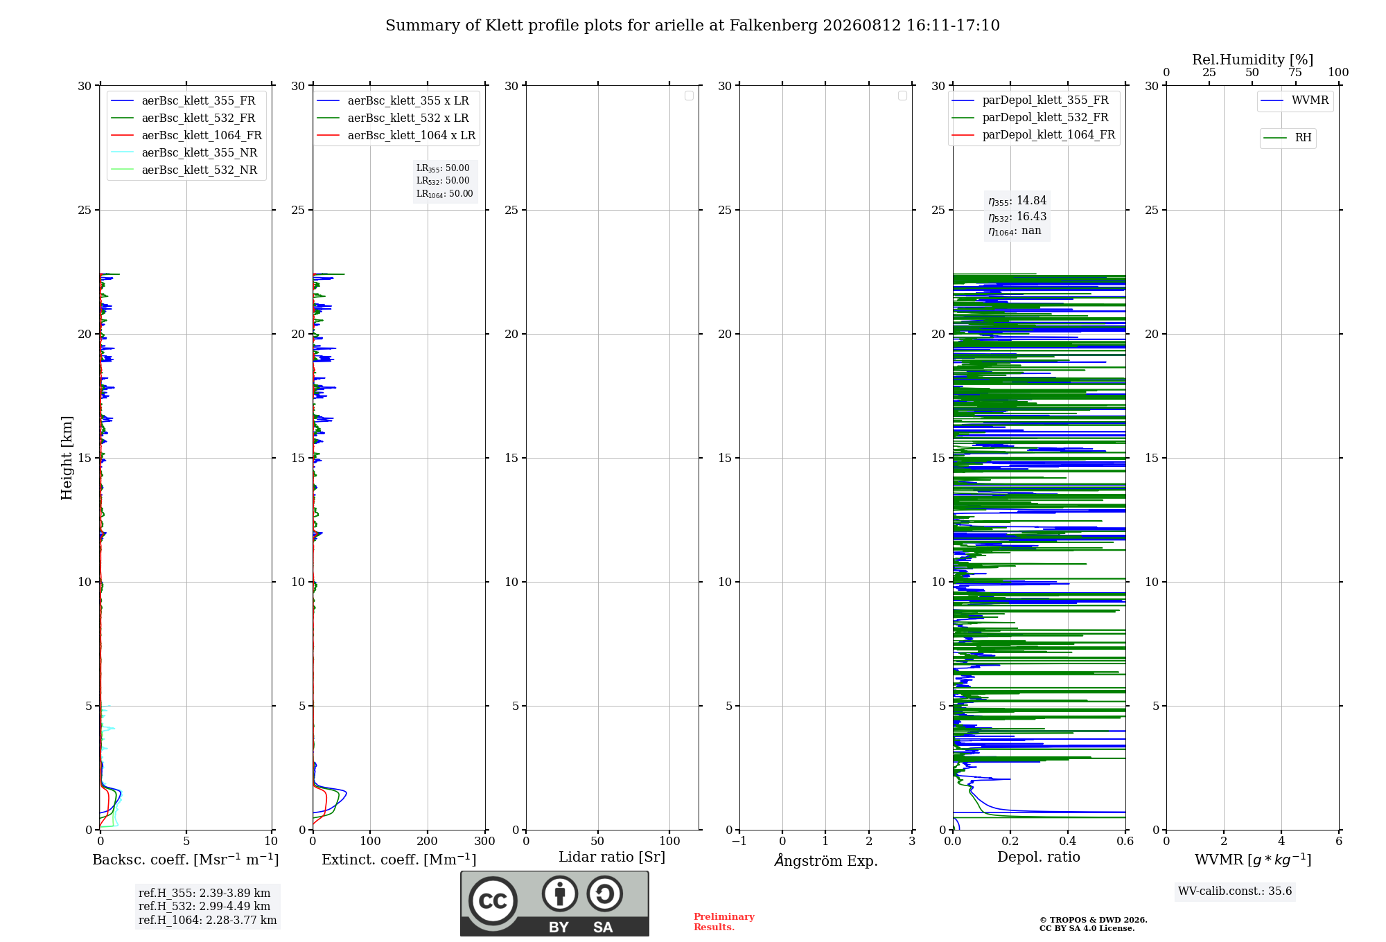Click the ShareAlike SA circular arrow icon
The image size is (1386, 942).
click(x=604, y=894)
